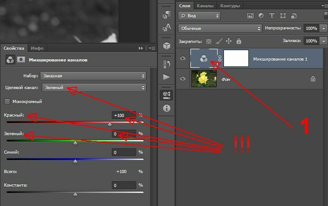The image size is (328, 206).
Task: Select layer name Микширование каналов 1
Action: 280,59
